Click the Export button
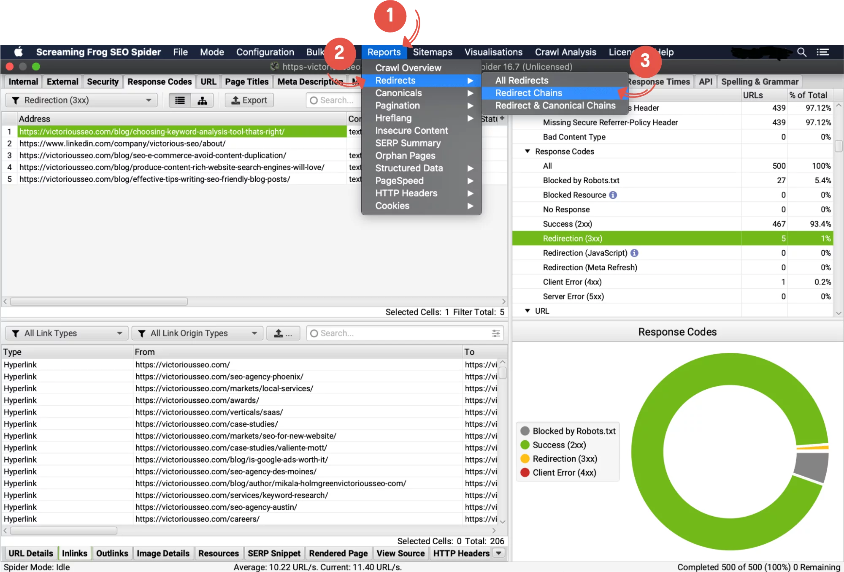Image resolution: width=844 pixels, height=572 pixels. [249, 100]
